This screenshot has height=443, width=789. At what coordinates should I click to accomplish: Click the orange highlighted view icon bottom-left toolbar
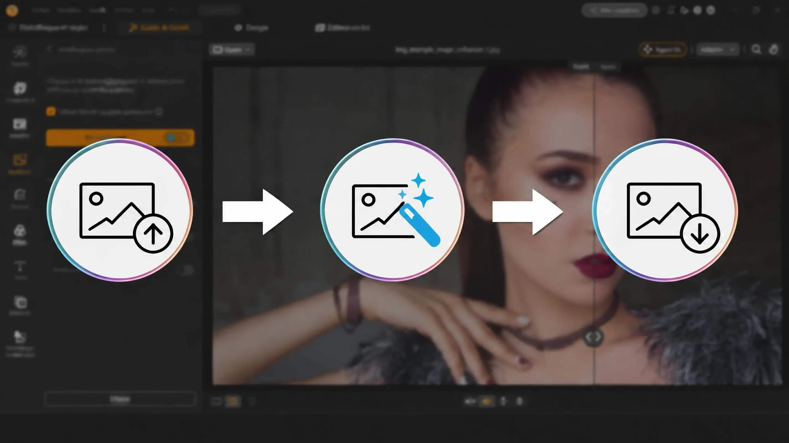tap(233, 401)
